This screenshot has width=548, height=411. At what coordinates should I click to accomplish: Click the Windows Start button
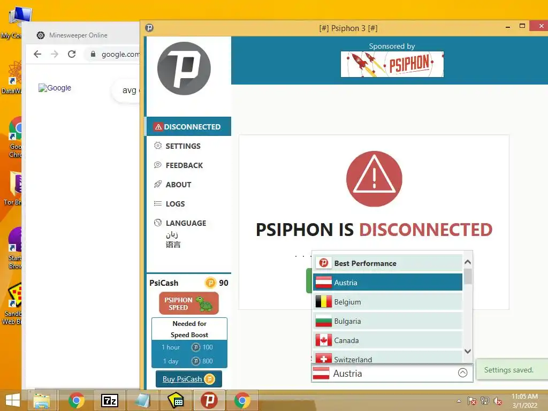(13, 400)
